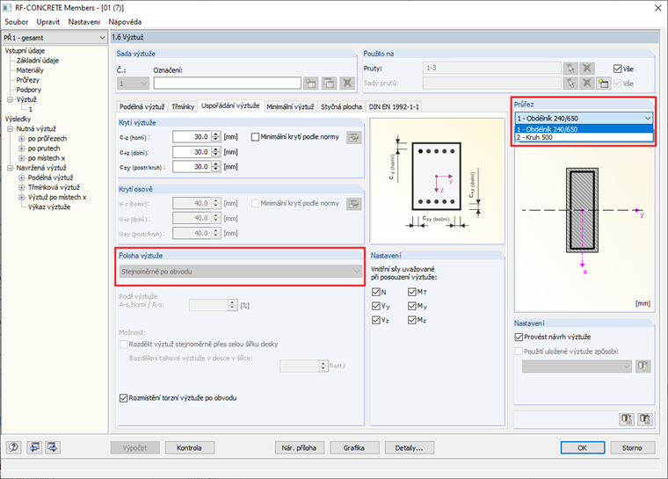Viewport: 668px width, 479px height.
Task: Open the Upravit menu
Action: pyautogui.click(x=48, y=22)
